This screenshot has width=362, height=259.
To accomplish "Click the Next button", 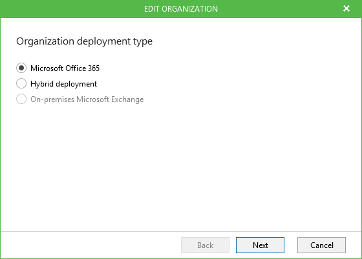I will click(260, 245).
